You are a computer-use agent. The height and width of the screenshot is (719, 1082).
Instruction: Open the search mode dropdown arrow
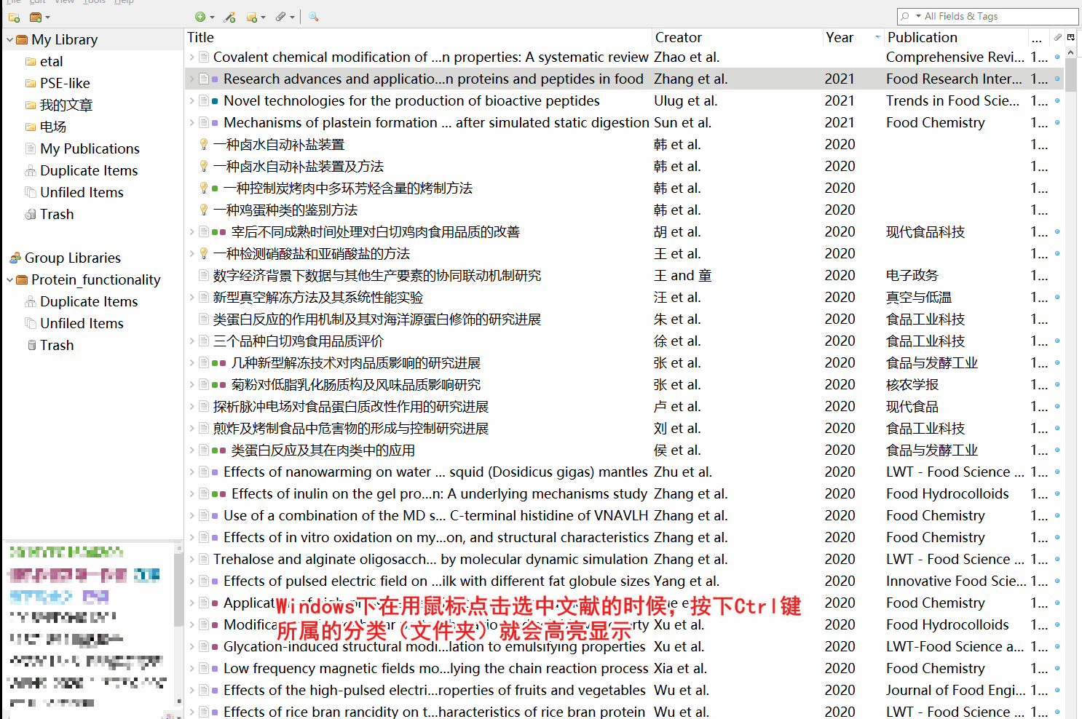[x=918, y=16]
